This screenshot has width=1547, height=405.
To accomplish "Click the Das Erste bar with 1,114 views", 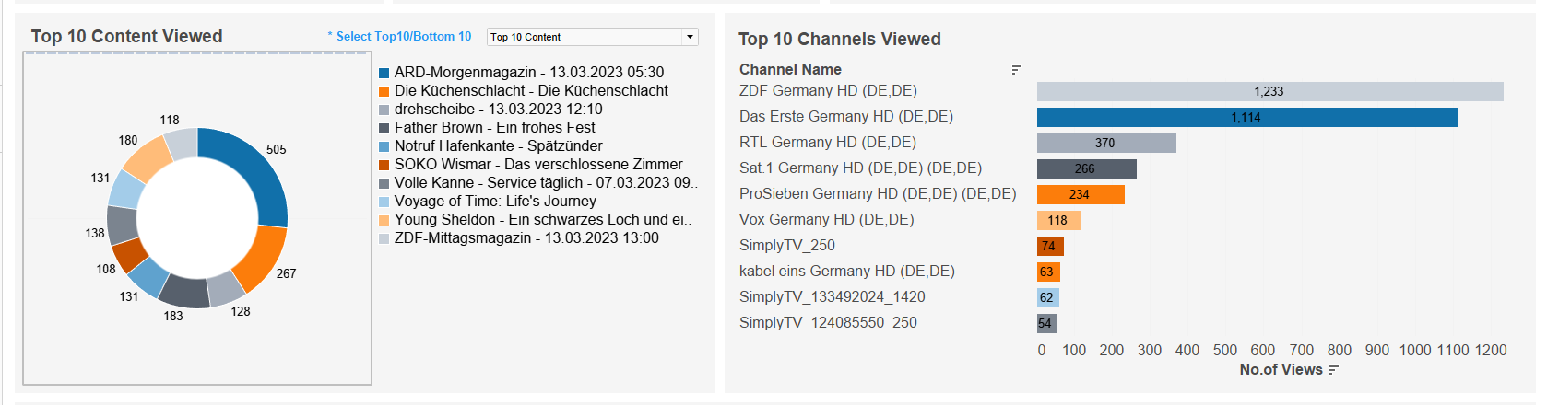I will point(1246,117).
